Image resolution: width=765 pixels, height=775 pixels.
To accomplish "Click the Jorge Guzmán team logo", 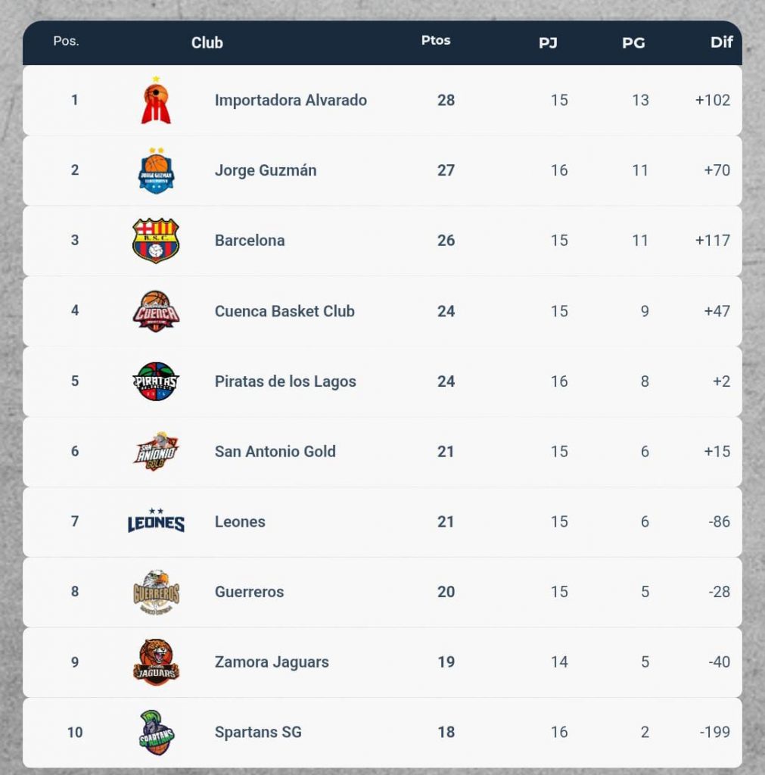I will [156, 171].
